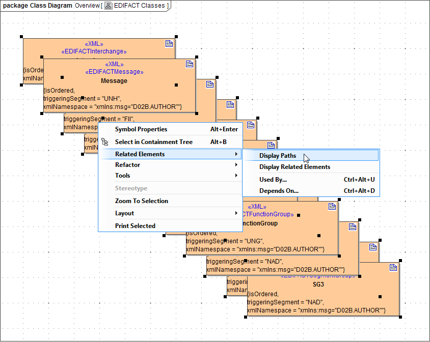Click the diagram icon inside the EDIFACT Classes tab
The width and height of the screenshot is (430, 342).
tap(108, 6)
